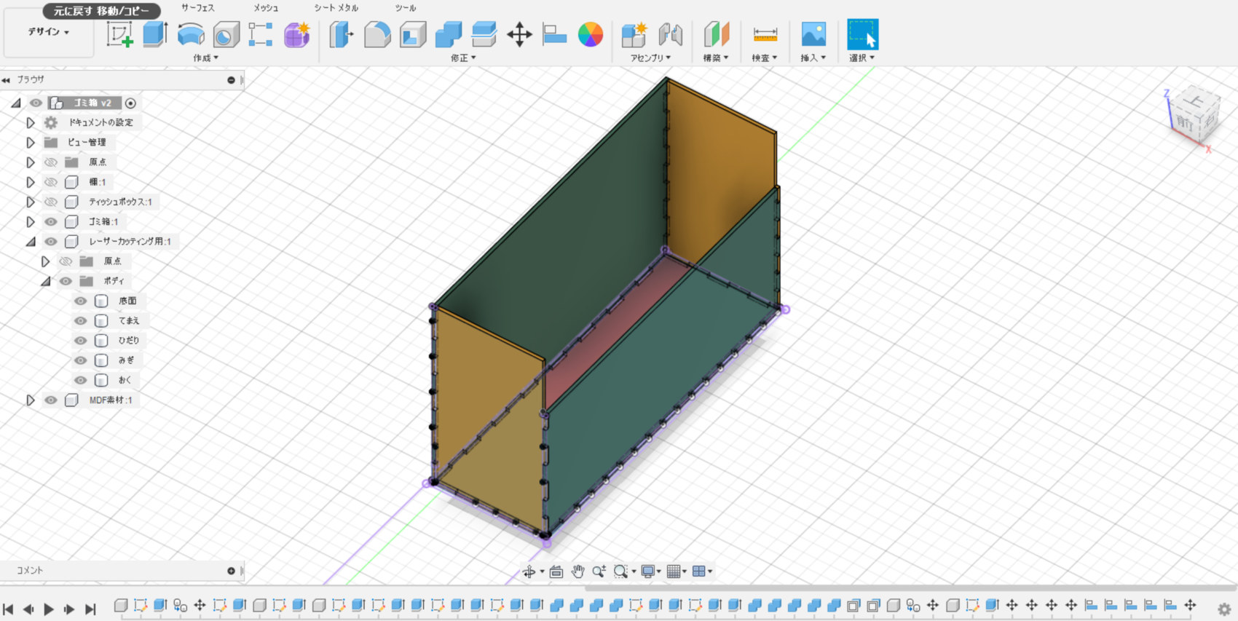This screenshot has width=1238, height=621.
Task: Activate the Move/Copy tool
Action: (519, 34)
